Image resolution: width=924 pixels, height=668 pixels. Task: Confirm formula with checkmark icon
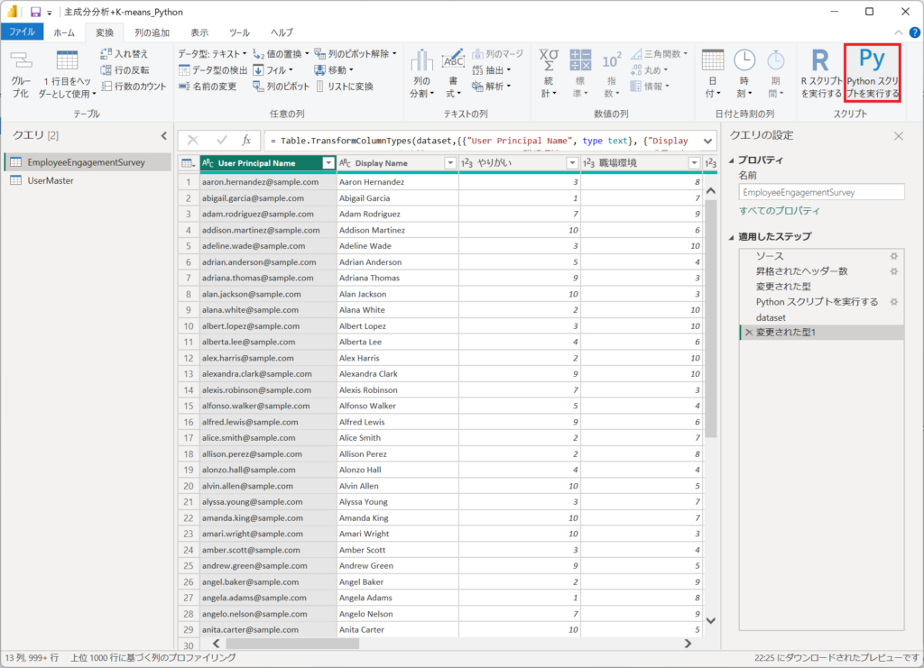pos(222,140)
